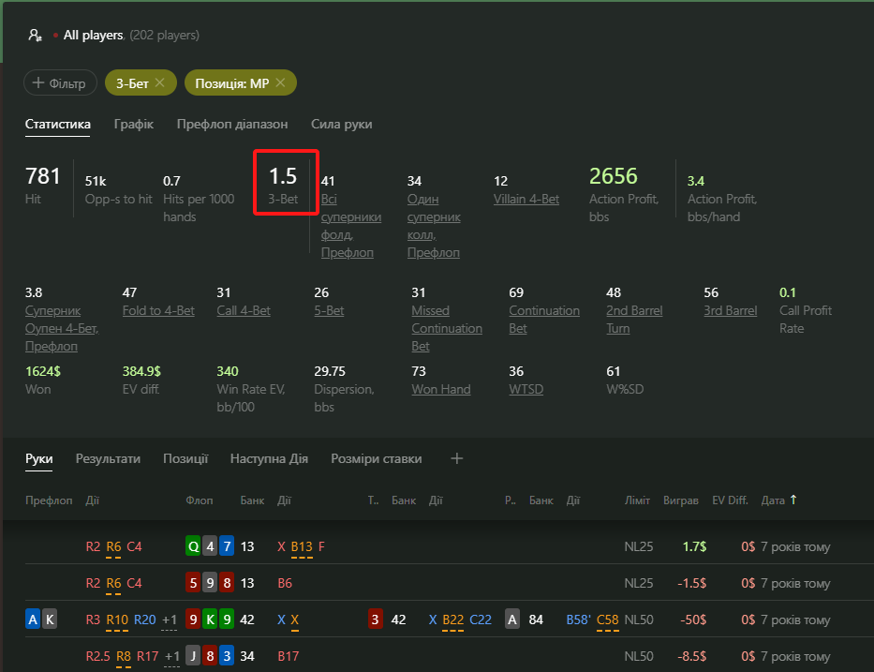This screenshot has height=672, width=874.
Task: Click the players group icon
Action: [x=35, y=35]
